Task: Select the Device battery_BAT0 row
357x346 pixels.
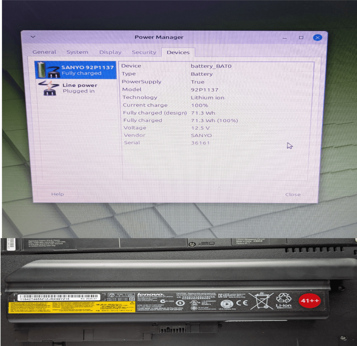Action: pyautogui.click(x=209, y=66)
